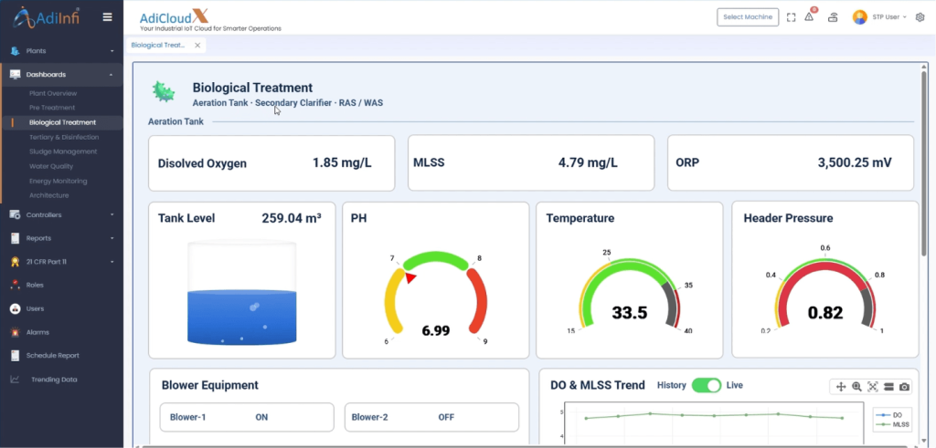Toggle MLSS series in chart legend

pos(893,425)
